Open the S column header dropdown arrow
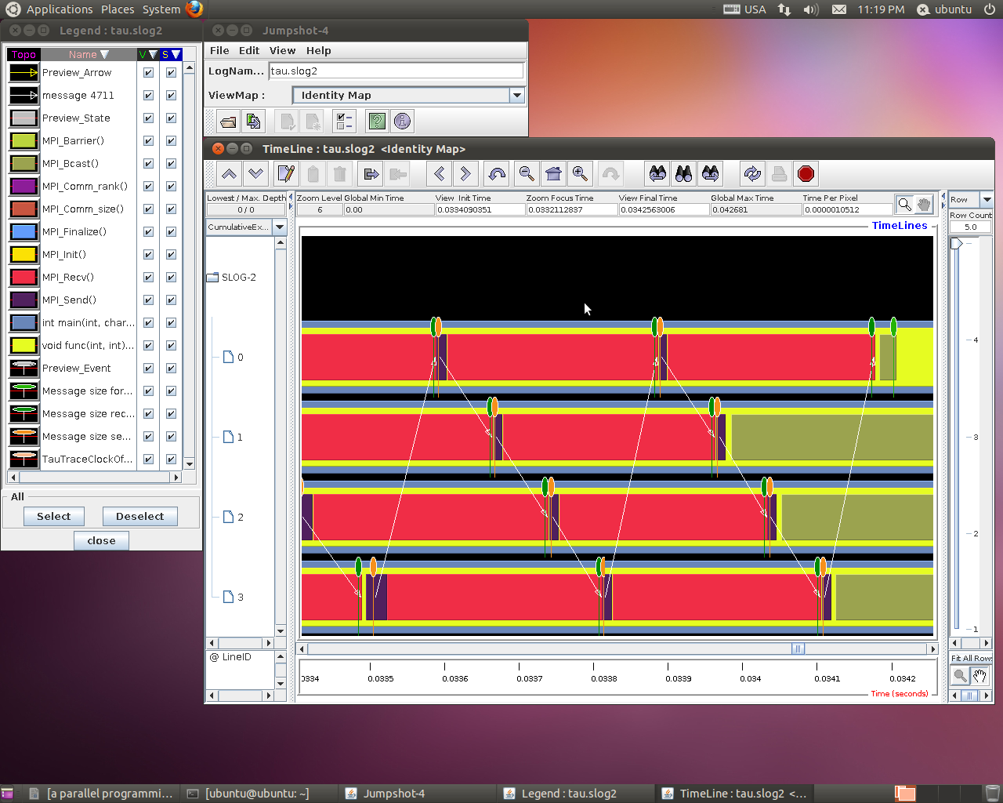The height and width of the screenshot is (803, 1003). tap(176, 55)
